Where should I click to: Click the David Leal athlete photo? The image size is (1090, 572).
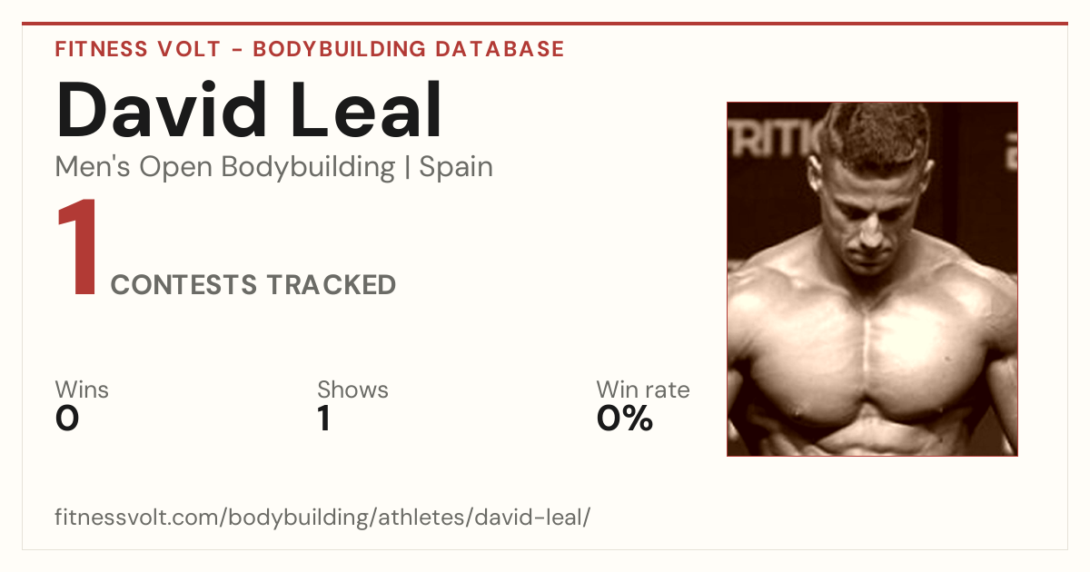click(x=872, y=279)
